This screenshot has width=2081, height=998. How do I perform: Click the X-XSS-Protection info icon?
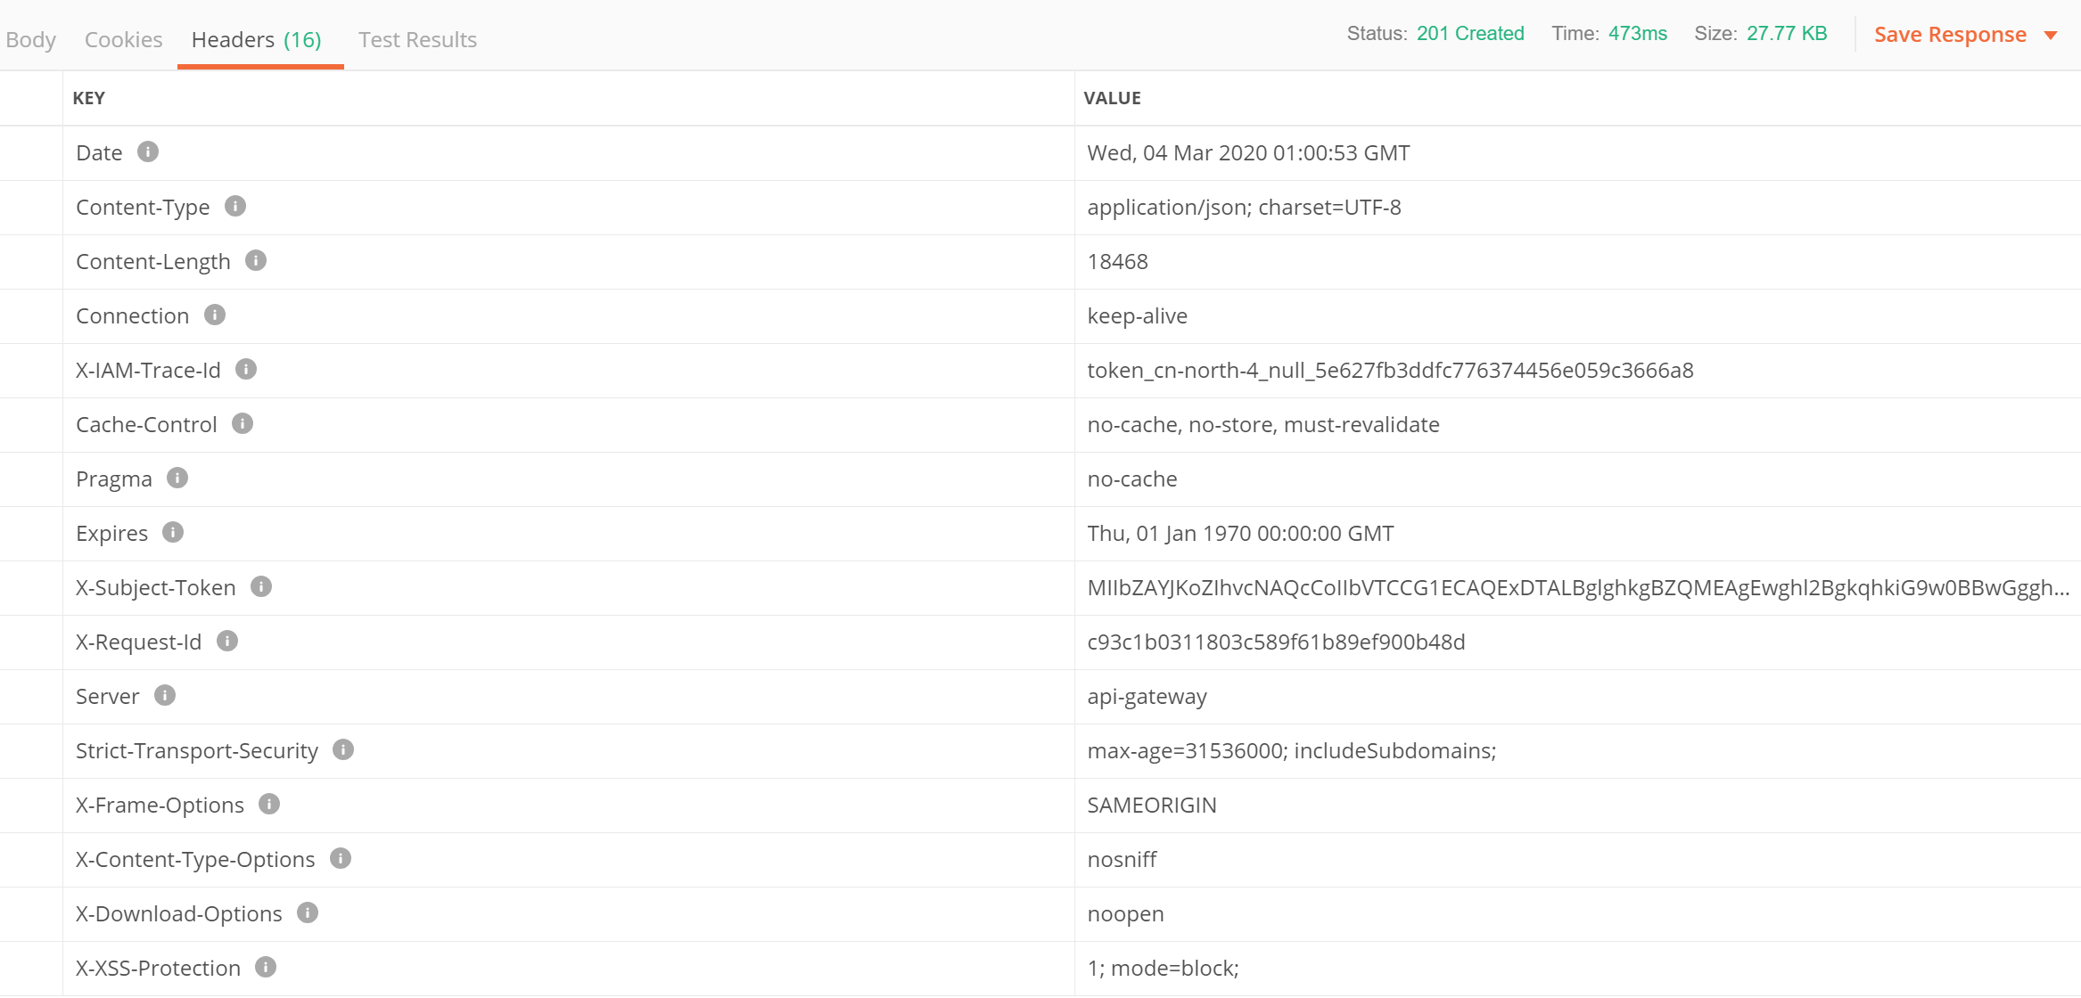pos(266,967)
